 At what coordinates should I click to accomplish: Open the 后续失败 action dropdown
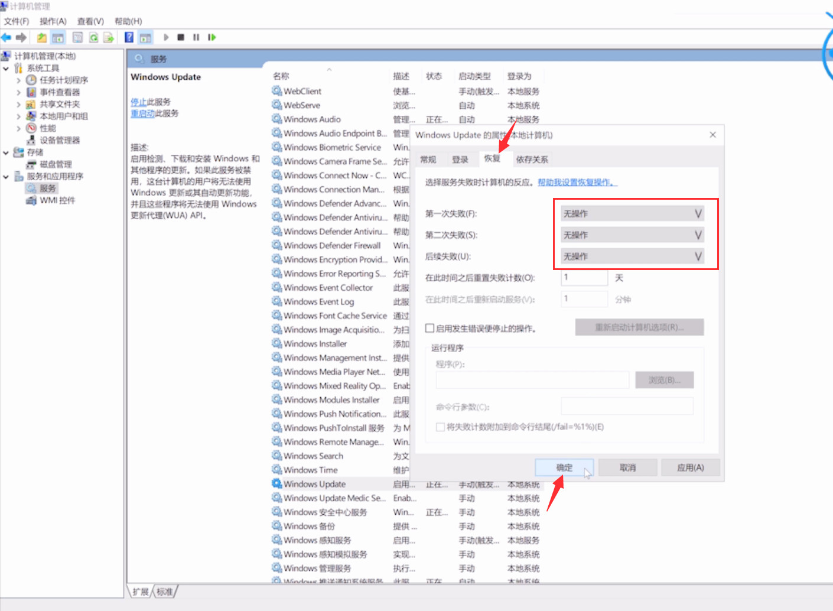click(x=632, y=256)
